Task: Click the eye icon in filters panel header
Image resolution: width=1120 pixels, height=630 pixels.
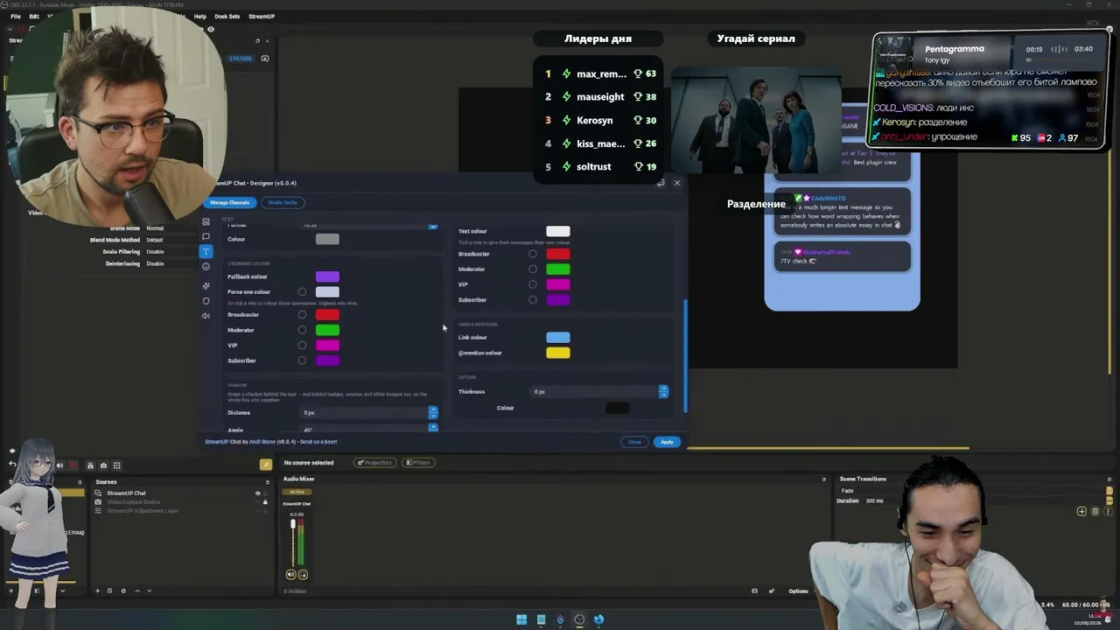Action: tap(210, 29)
